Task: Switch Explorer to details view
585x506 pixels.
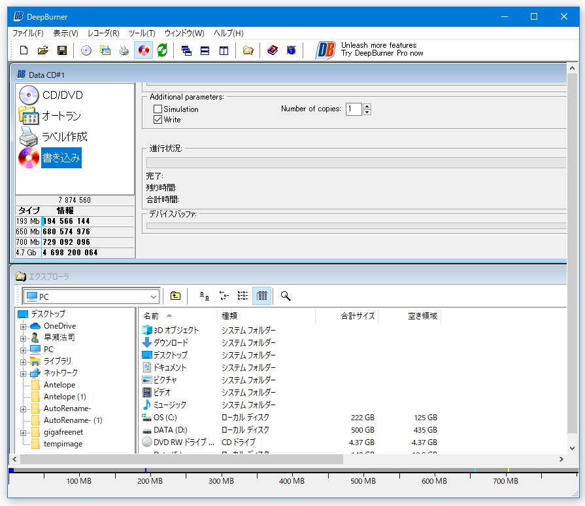Action: (x=262, y=296)
